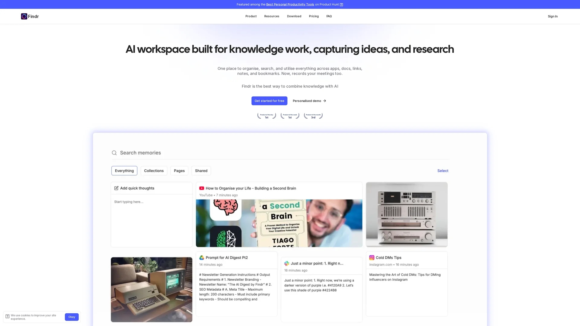Click the arrow beside Personalised demo
The width and height of the screenshot is (580, 326).
pyautogui.click(x=324, y=101)
